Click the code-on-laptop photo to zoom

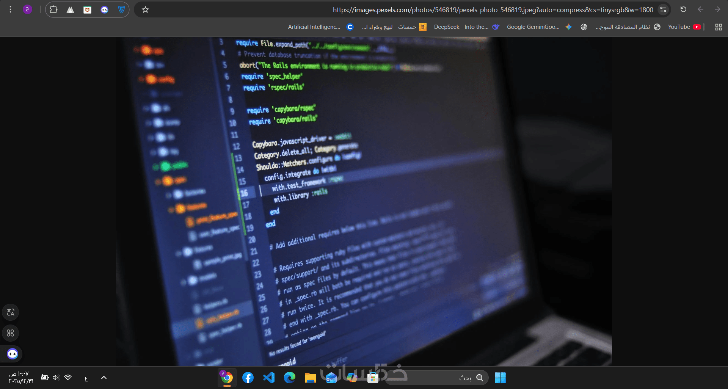pos(364,201)
